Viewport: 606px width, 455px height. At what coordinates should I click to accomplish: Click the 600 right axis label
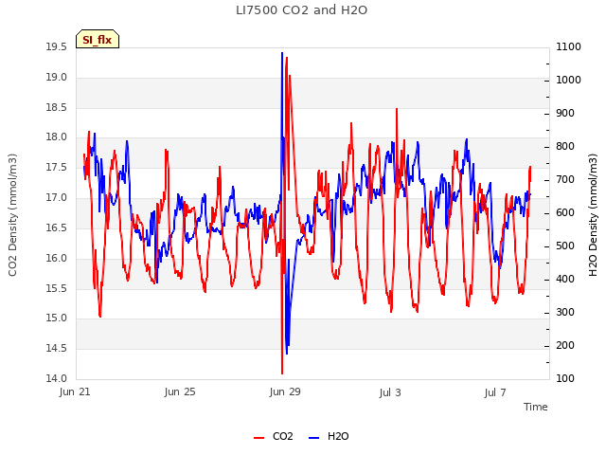coord(565,212)
